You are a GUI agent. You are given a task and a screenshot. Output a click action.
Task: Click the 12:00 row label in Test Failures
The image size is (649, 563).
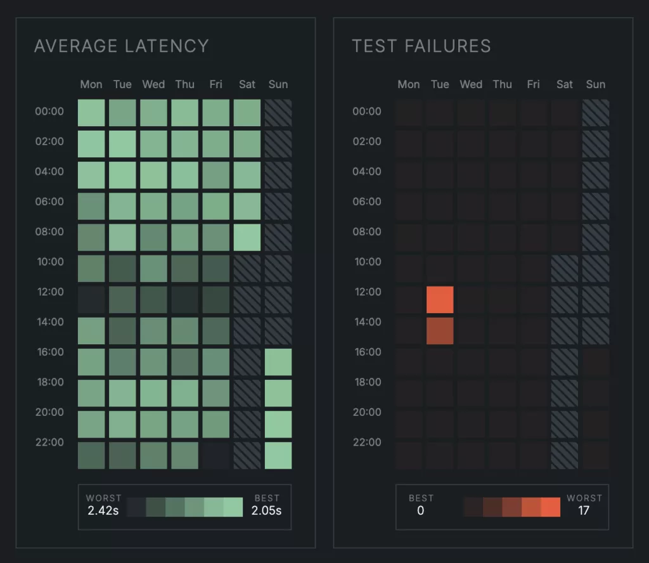(367, 292)
